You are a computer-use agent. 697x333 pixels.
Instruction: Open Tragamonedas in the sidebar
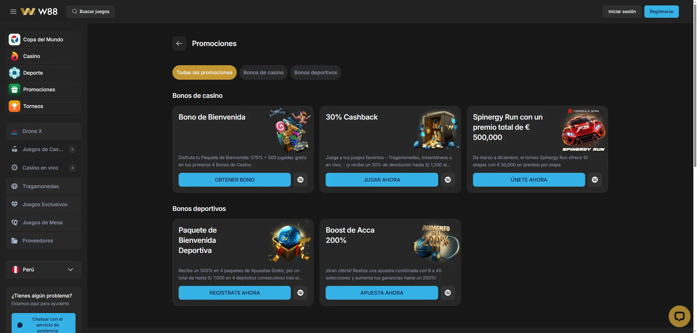click(x=43, y=186)
